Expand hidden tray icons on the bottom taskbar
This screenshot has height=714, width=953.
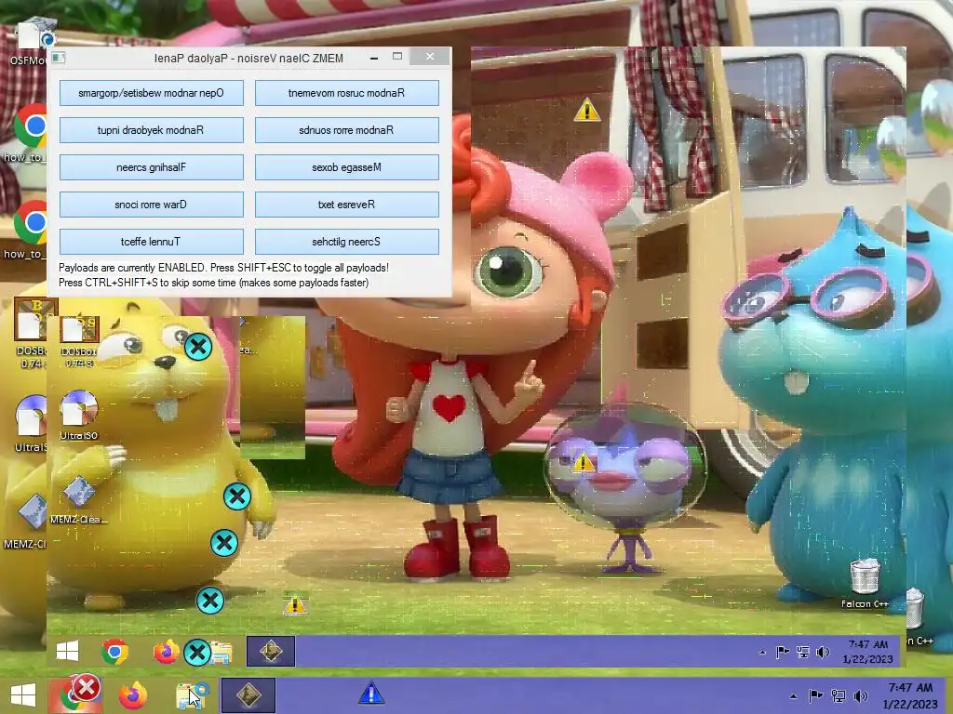point(793,696)
